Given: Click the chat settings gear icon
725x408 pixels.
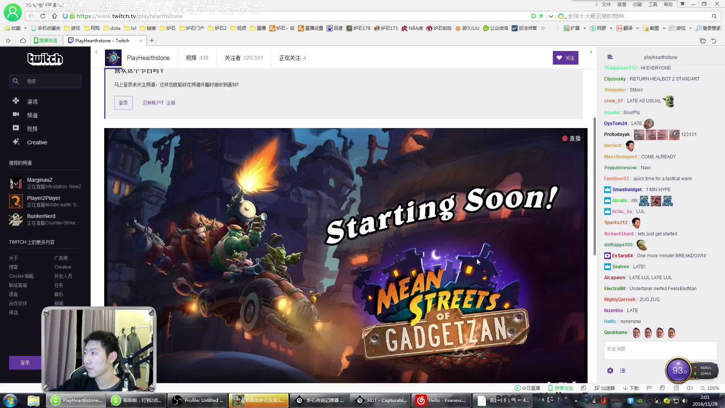Looking at the screenshot, I should coord(609,370).
